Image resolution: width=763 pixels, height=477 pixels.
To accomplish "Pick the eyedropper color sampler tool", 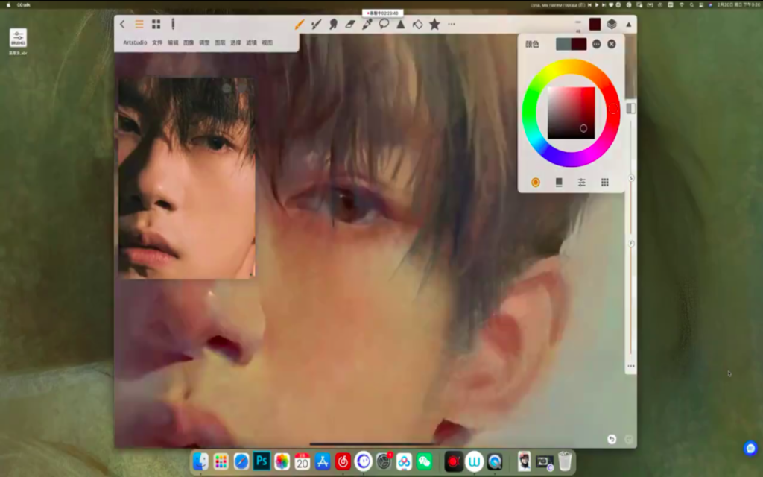I will point(367,24).
